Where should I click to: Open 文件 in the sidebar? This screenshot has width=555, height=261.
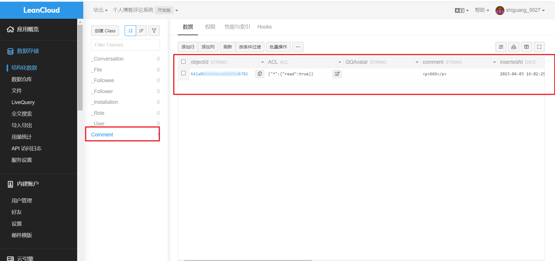pyautogui.click(x=17, y=91)
